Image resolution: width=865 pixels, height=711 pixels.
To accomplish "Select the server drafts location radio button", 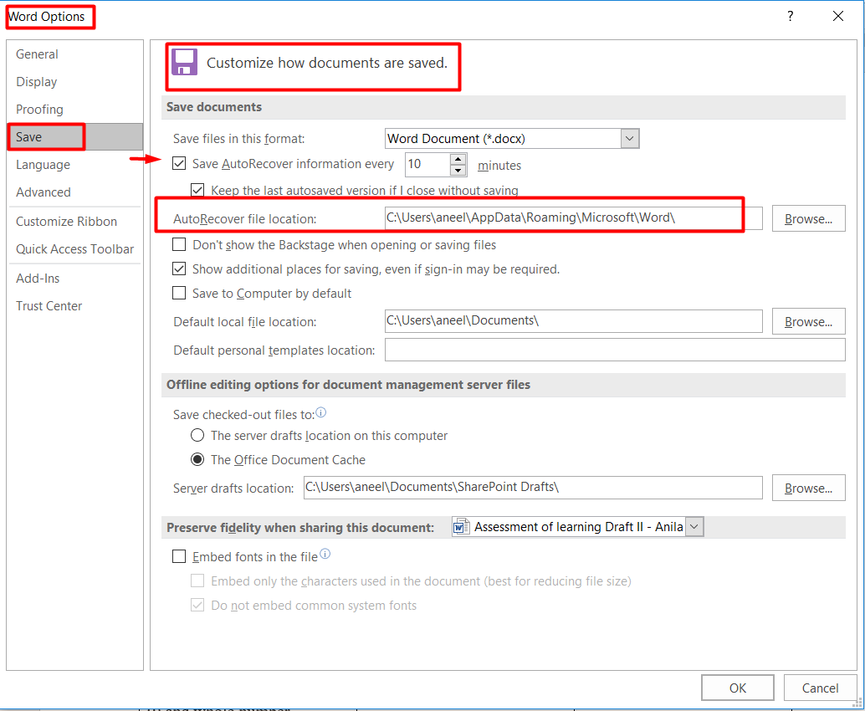I will tap(197, 435).
